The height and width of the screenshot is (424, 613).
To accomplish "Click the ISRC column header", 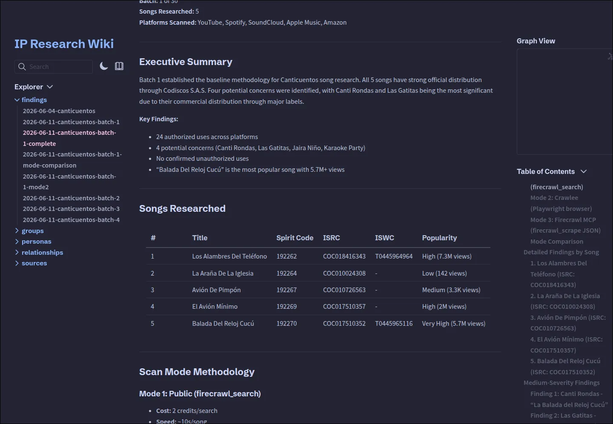I will pyautogui.click(x=331, y=238).
